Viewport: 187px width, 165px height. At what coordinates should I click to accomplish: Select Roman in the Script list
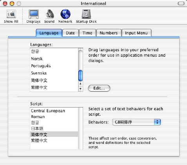[x=54, y=117]
